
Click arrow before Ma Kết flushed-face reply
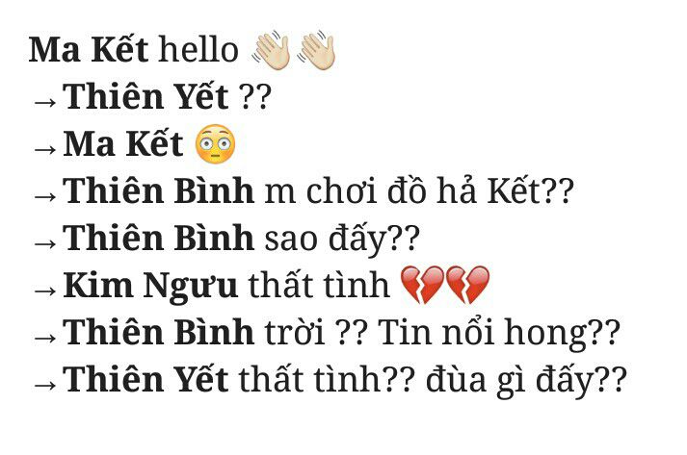coord(45,149)
